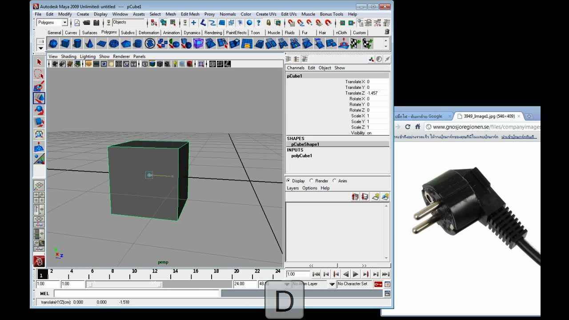
Task: Create a polygon pyramid from the shelf
Action: pos(126,44)
